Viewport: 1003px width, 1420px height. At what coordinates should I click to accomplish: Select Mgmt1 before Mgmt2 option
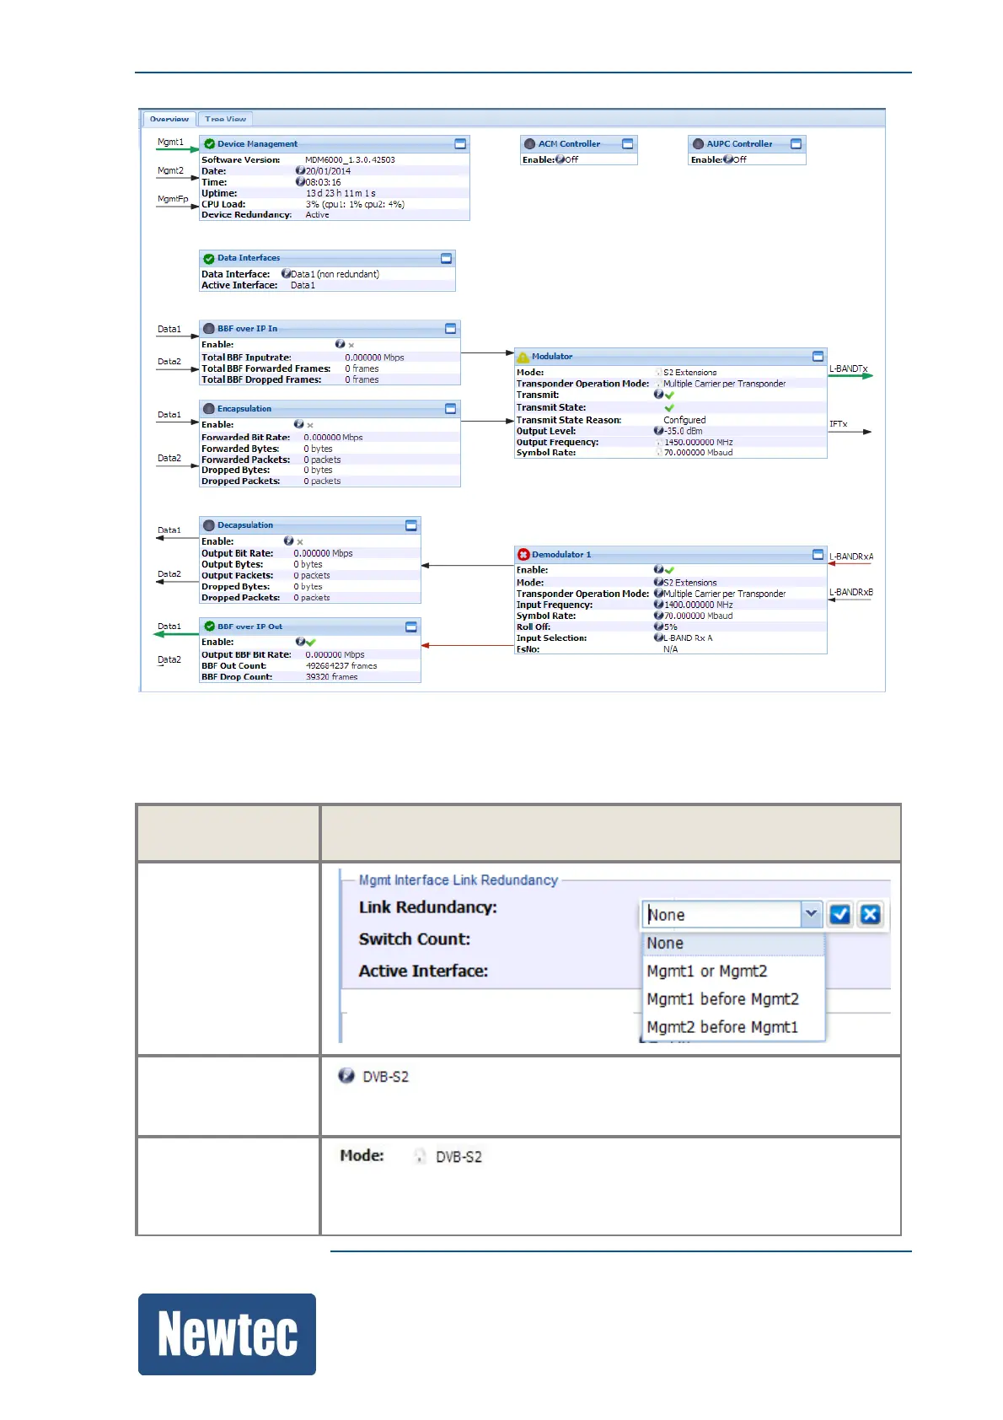click(733, 999)
